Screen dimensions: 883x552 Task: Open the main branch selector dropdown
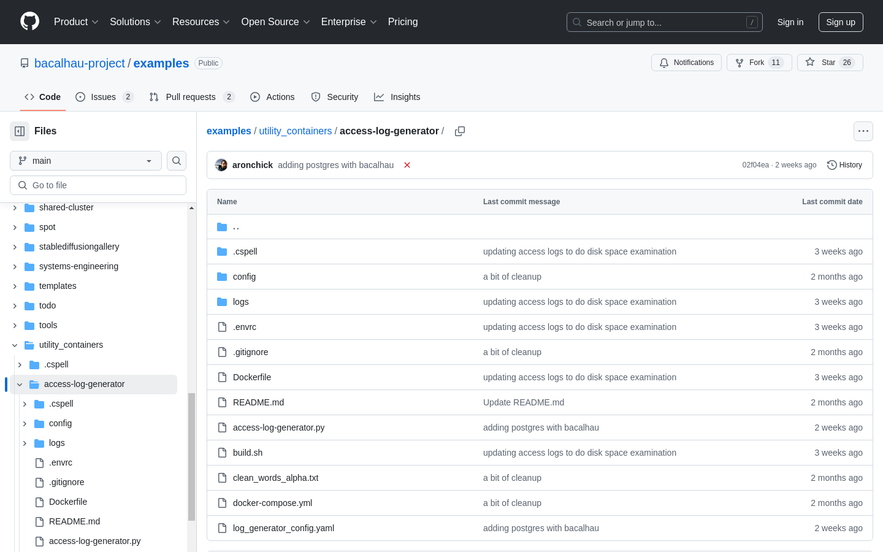click(86, 161)
